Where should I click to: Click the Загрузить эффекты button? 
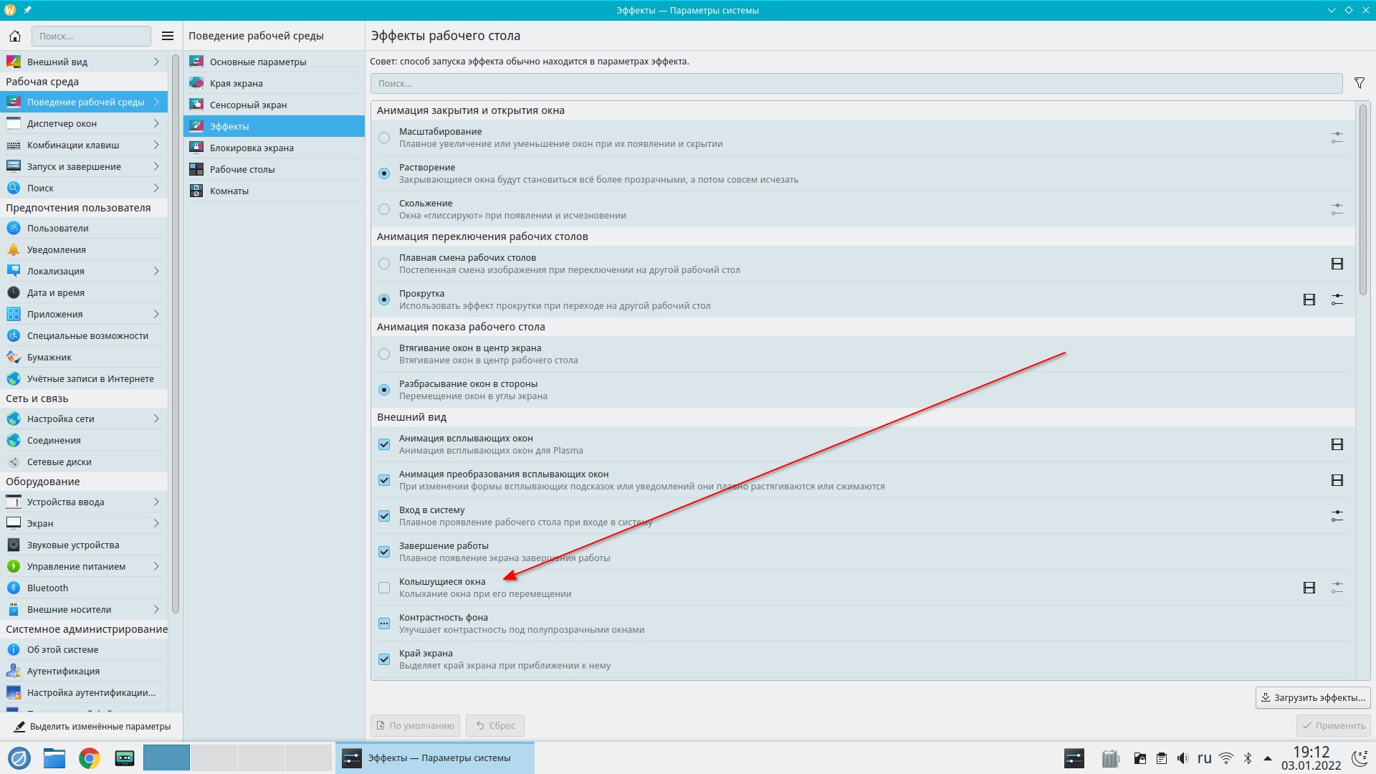1312,697
